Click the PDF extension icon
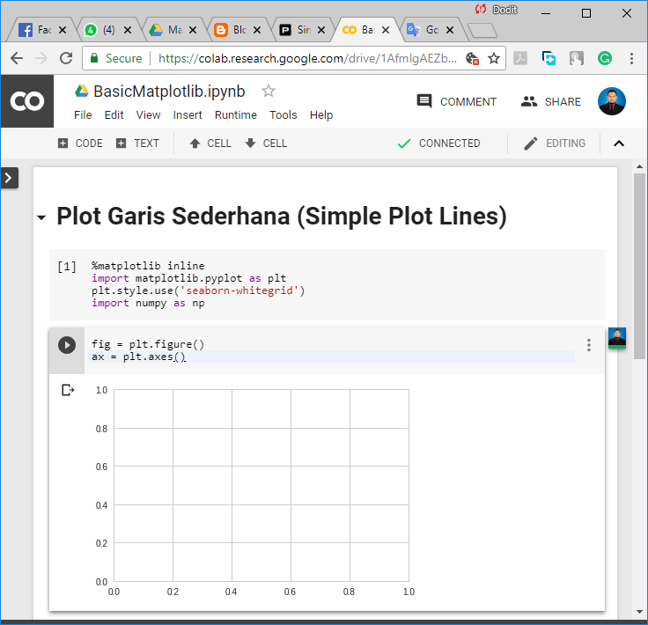Image resolution: width=648 pixels, height=625 pixels. tap(520, 58)
